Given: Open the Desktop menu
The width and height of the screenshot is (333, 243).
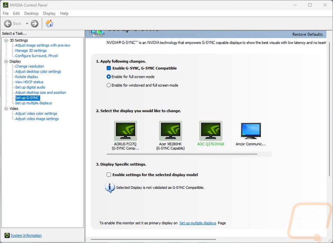Looking at the screenshot, I should coord(31,13).
